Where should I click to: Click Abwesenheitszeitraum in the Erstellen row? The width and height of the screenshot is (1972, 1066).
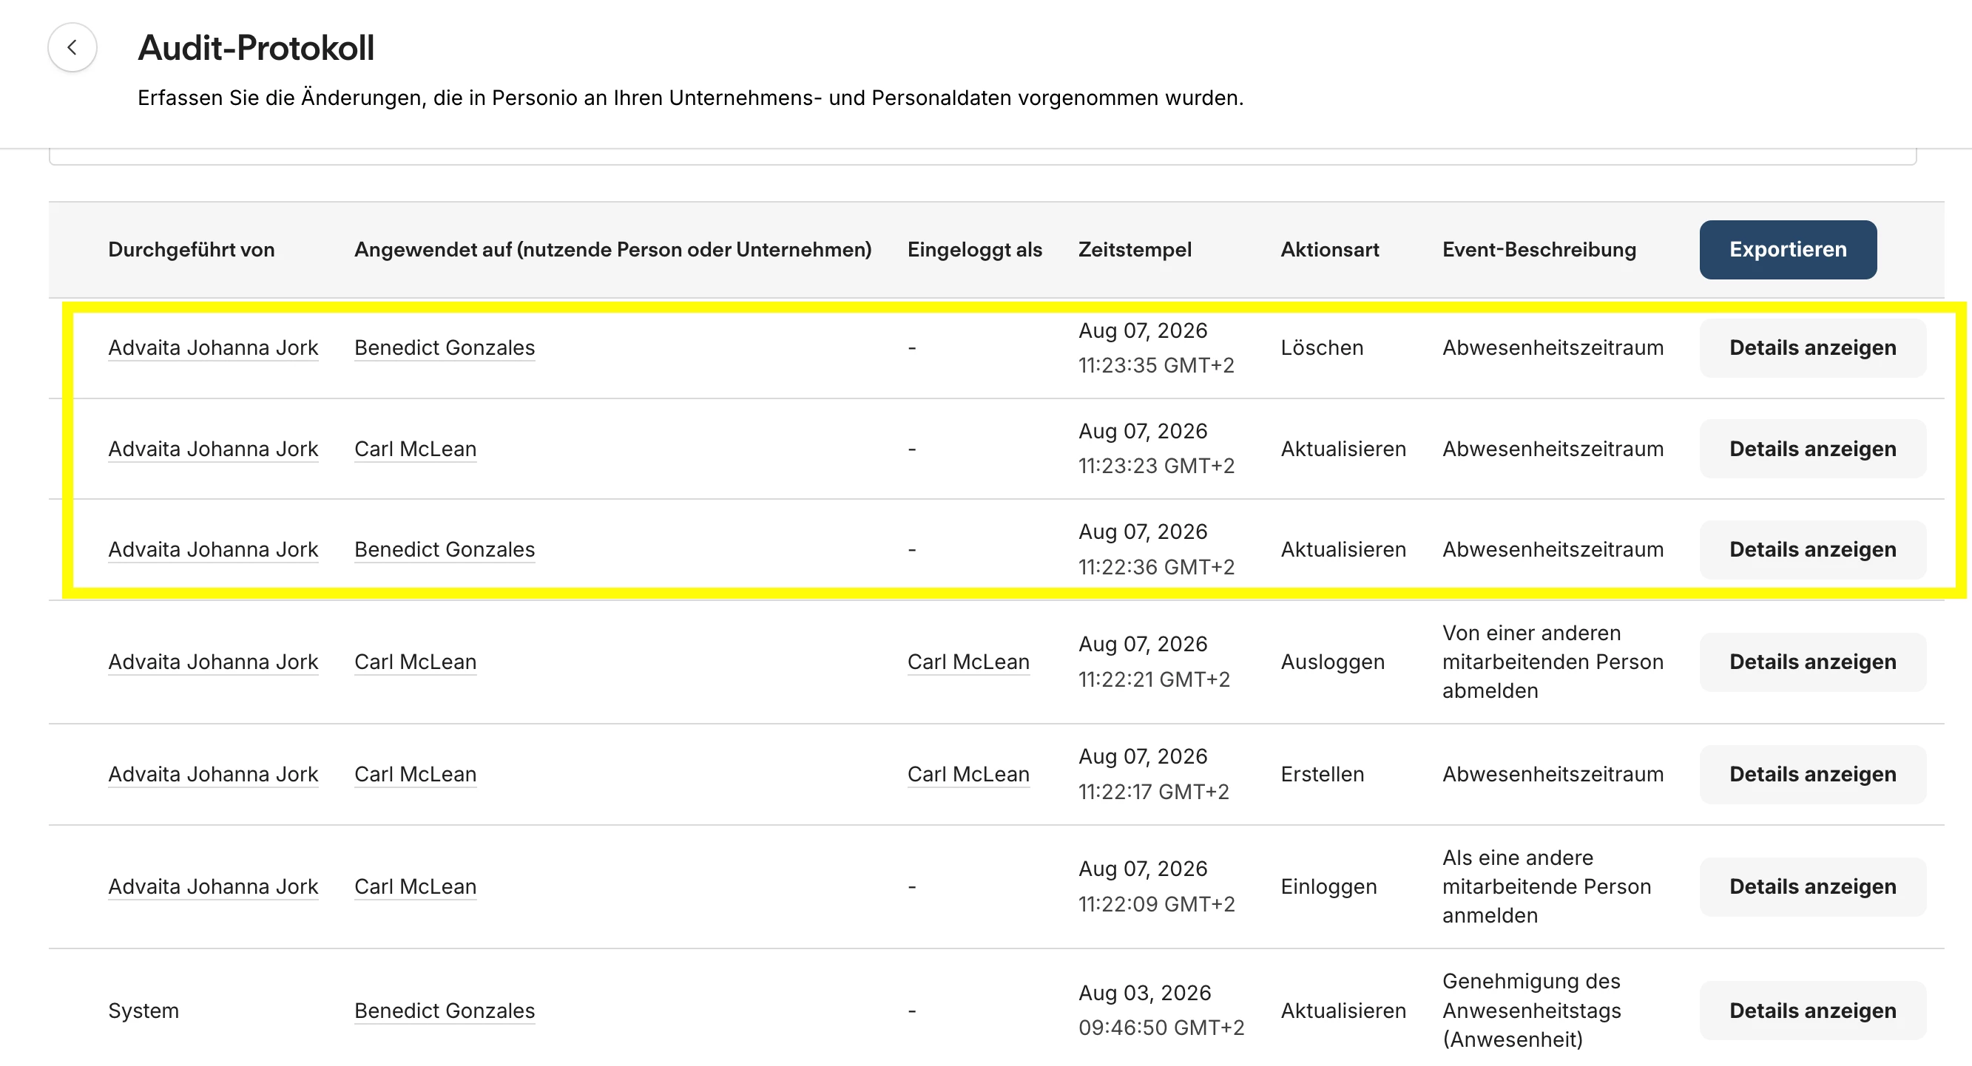pyautogui.click(x=1553, y=775)
